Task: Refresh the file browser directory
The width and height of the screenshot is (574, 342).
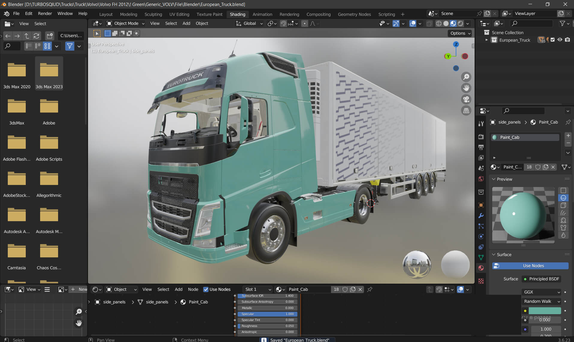Action: (x=36, y=36)
